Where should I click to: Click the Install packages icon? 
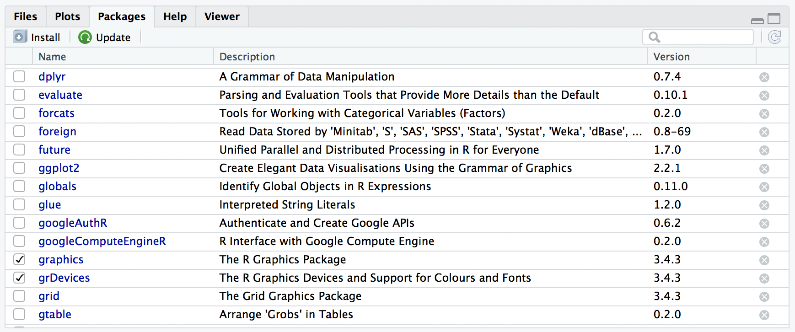pyautogui.click(x=20, y=37)
